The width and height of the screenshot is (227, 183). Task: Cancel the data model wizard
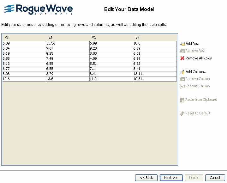(215, 178)
